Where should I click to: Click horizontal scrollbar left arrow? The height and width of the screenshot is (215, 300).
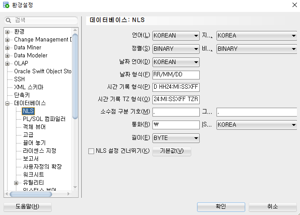pyautogui.click(x=7, y=194)
